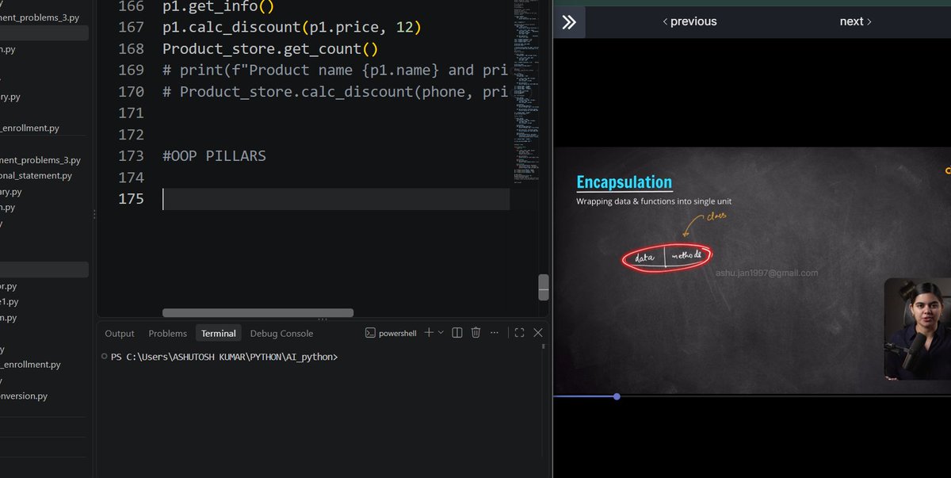Open the file ending in onal_statement.py
The image size is (951, 478).
coord(36,175)
